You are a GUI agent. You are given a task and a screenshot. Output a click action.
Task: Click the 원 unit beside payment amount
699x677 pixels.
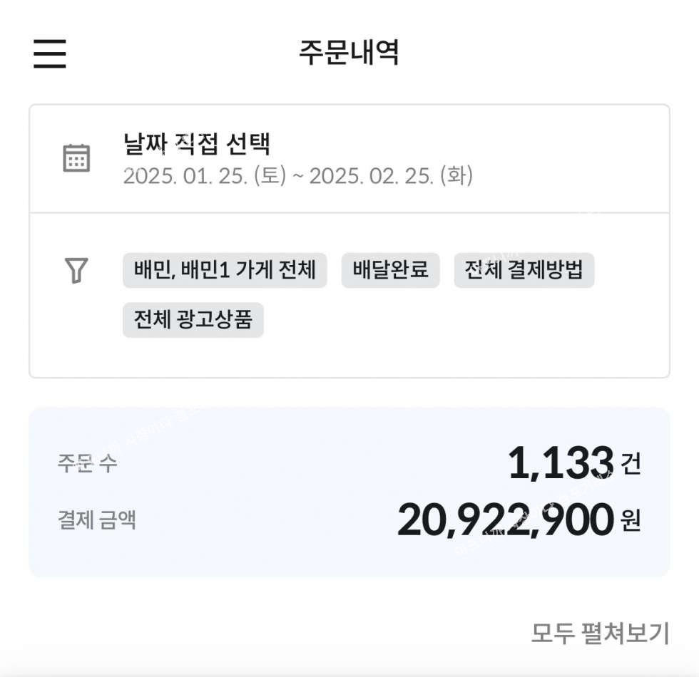631,521
